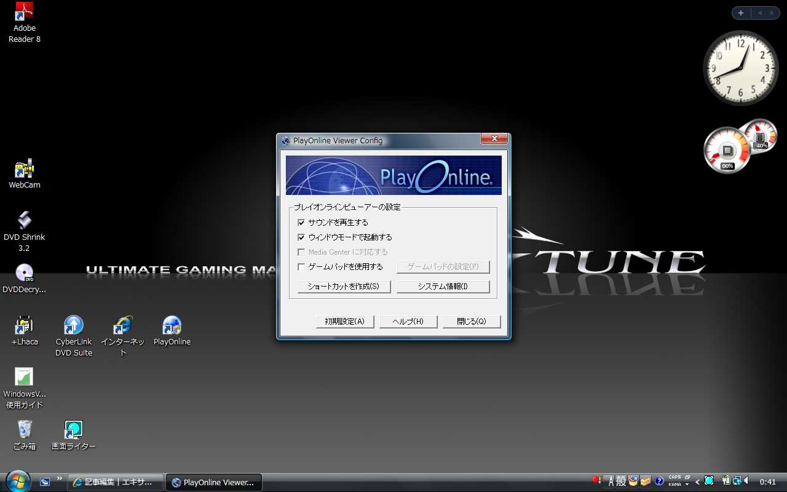This screenshot has width=787, height=492.
Task: Toggle the サウンドを再生する checkbox
Action: 301,222
